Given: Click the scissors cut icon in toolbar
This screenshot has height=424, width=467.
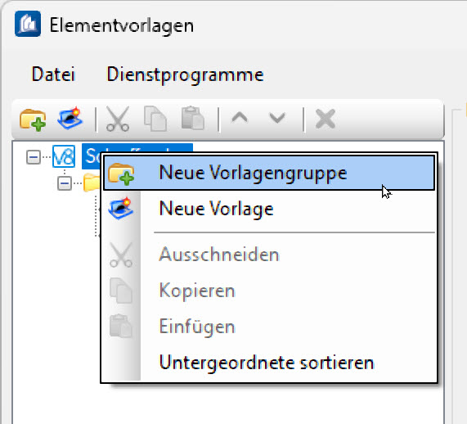Looking at the screenshot, I should (118, 119).
